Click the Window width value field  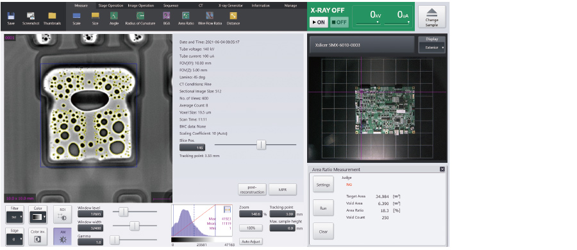pyautogui.click(x=90, y=228)
